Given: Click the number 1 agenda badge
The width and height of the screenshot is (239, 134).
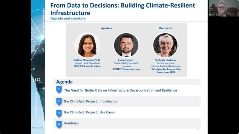Looking at the screenshot, I should click(x=59, y=90).
